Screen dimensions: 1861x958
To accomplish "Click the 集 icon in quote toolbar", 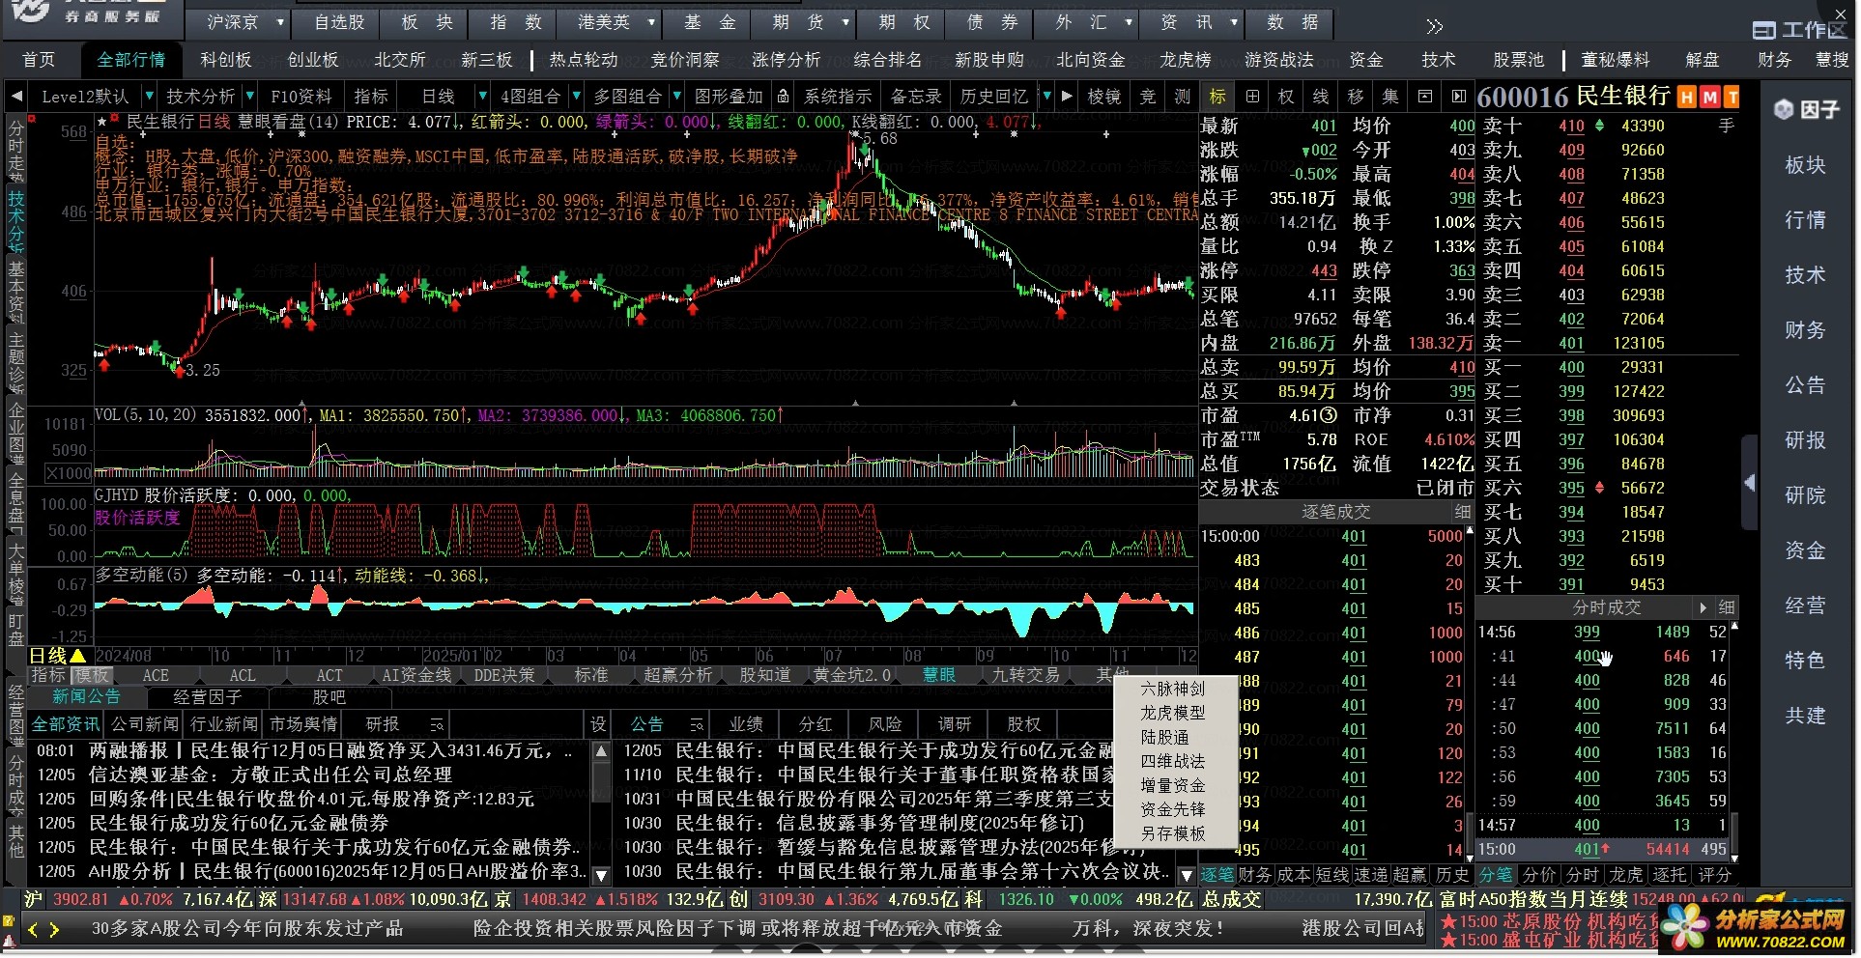I will [1390, 97].
